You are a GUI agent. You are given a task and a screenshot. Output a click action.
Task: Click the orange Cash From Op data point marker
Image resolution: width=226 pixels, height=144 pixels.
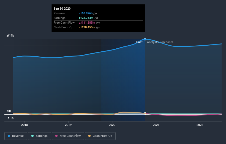[145, 114]
